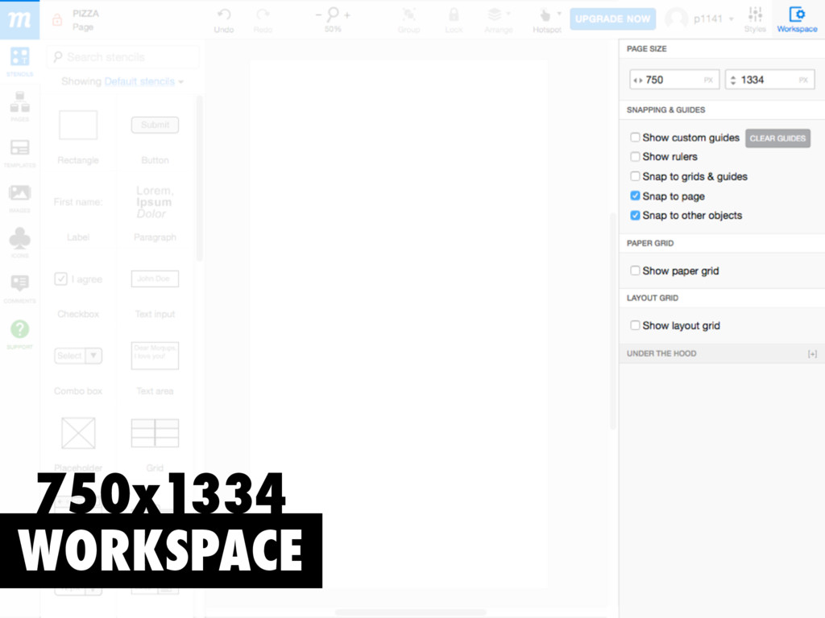This screenshot has height=618, width=825.
Task: Select the Grid stencil
Action: click(155, 444)
